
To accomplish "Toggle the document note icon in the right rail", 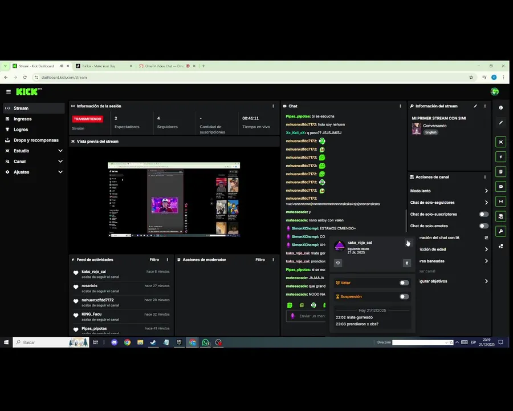I will (500, 172).
